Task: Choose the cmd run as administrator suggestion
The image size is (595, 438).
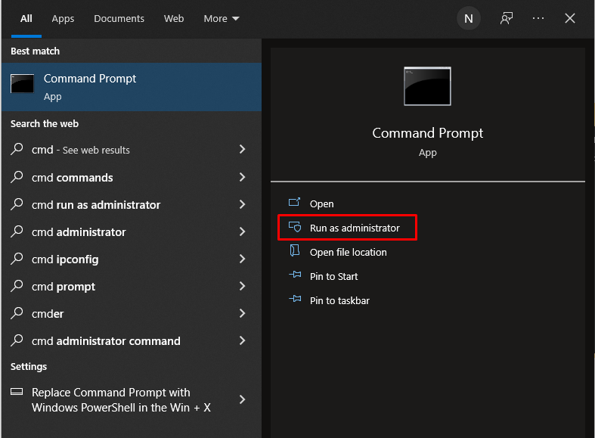Action: click(96, 204)
